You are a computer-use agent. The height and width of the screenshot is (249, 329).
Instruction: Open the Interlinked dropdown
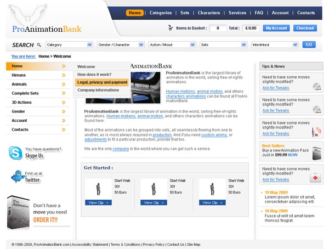(275, 45)
